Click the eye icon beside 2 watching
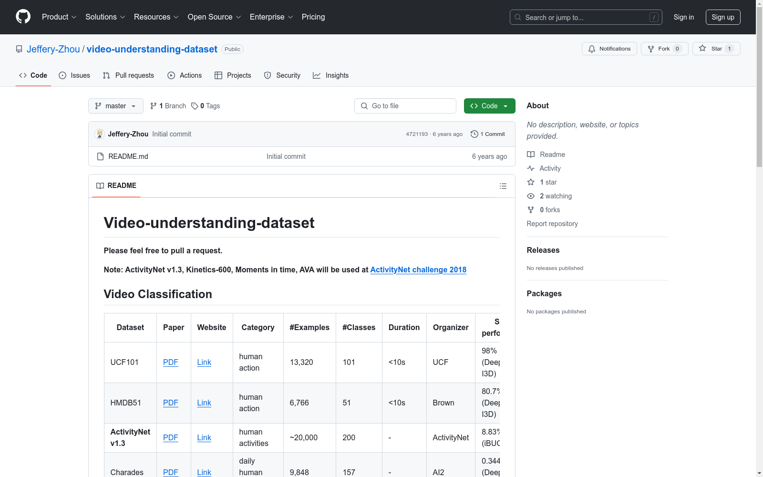763x477 pixels. click(531, 196)
